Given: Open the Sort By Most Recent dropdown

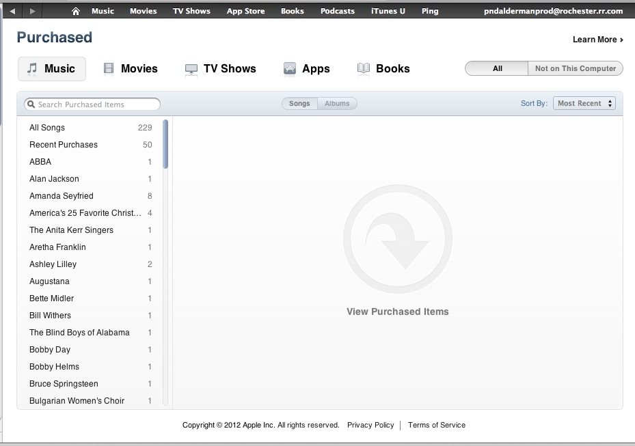Looking at the screenshot, I should pyautogui.click(x=584, y=103).
